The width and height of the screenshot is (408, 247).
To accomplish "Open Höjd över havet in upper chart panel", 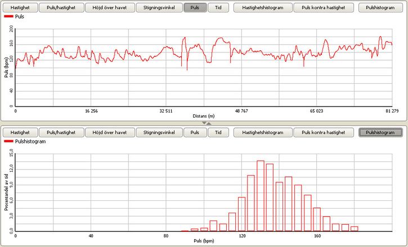I will 110,7.
